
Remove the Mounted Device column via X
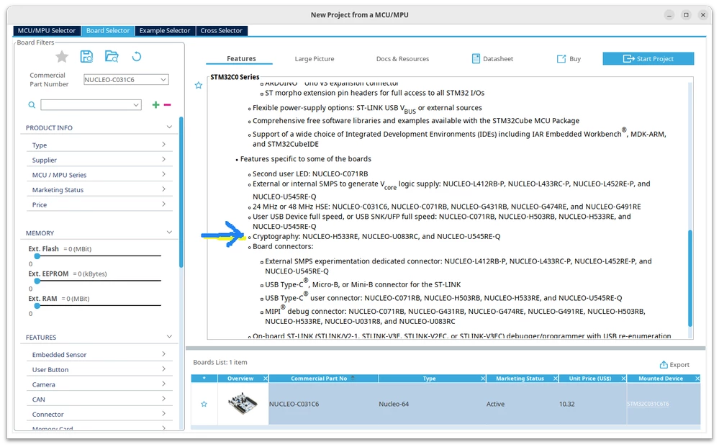click(697, 378)
